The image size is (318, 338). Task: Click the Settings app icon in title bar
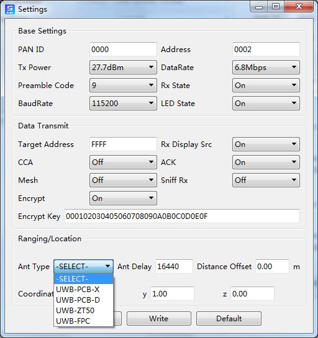(10, 9)
